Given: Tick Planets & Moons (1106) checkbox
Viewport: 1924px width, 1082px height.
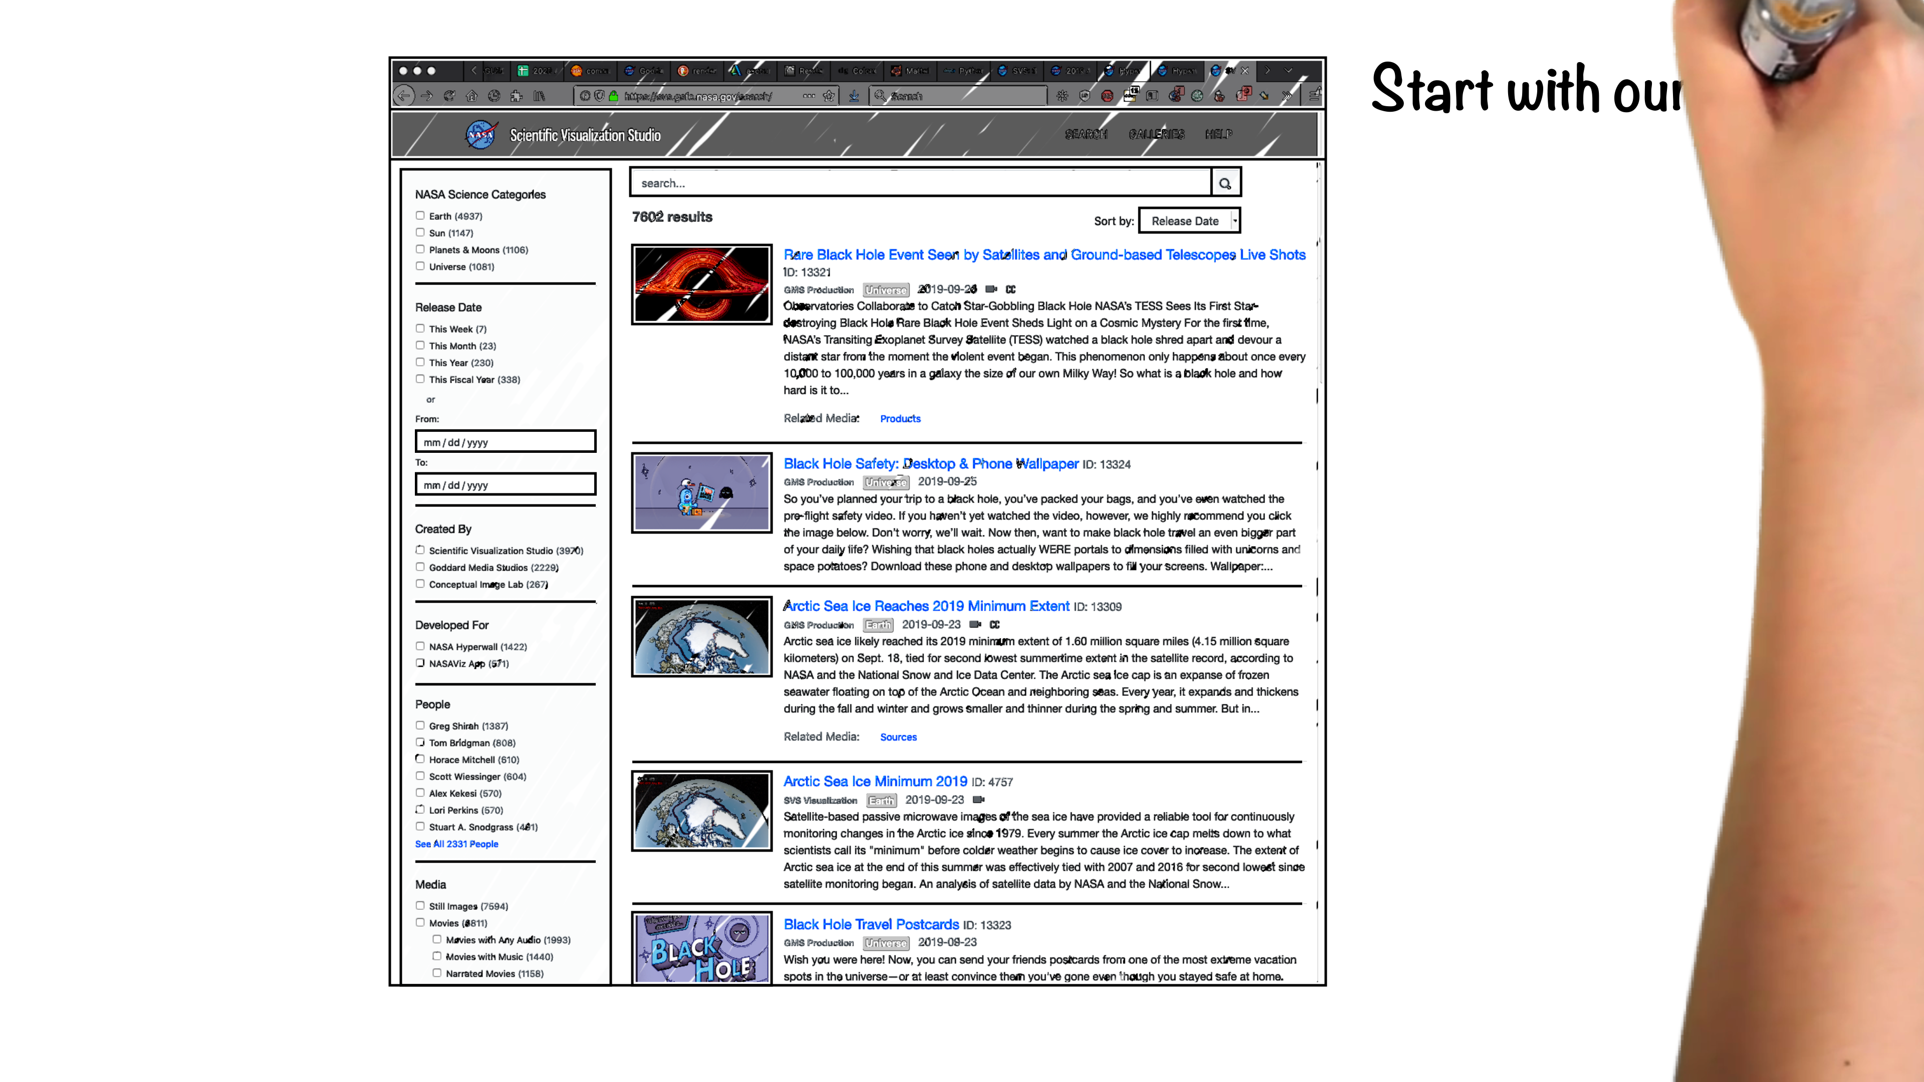Looking at the screenshot, I should pos(420,249).
